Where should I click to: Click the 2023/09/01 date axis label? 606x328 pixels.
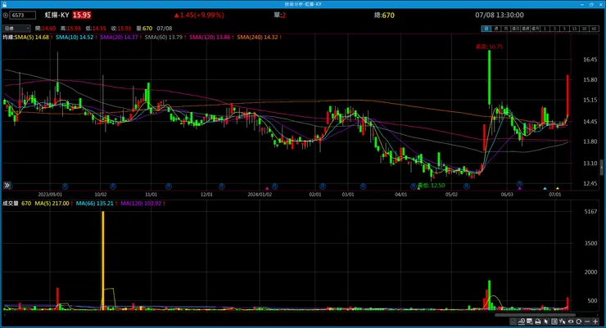[x=50, y=195]
